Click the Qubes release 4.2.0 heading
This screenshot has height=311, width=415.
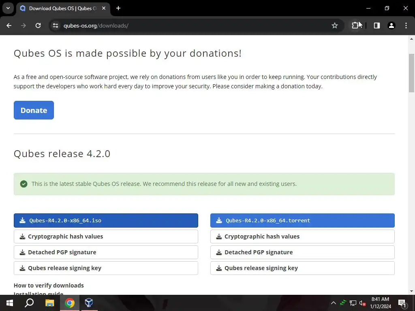pos(62,153)
